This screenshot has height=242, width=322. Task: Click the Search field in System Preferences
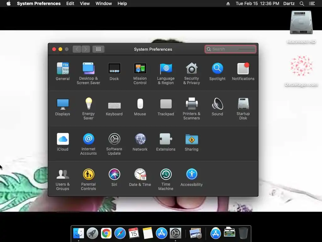coord(230,49)
